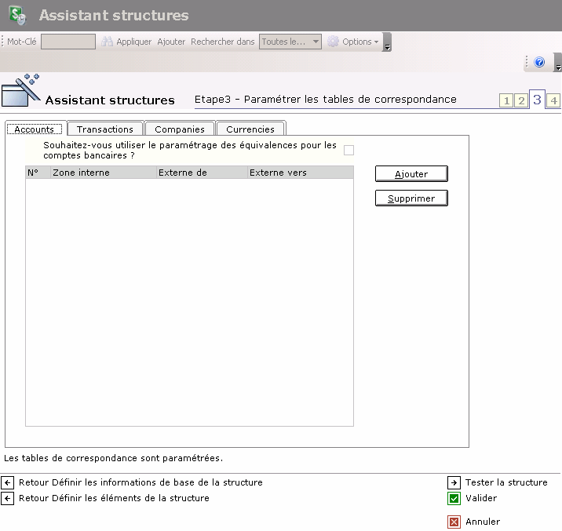Enable the bank account equivalences checkbox
The height and width of the screenshot is (531, 562).
pos(349,151)
